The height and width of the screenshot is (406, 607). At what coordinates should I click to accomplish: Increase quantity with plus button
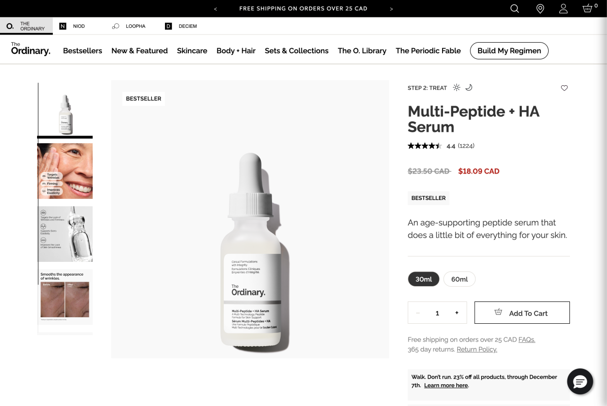457,313
